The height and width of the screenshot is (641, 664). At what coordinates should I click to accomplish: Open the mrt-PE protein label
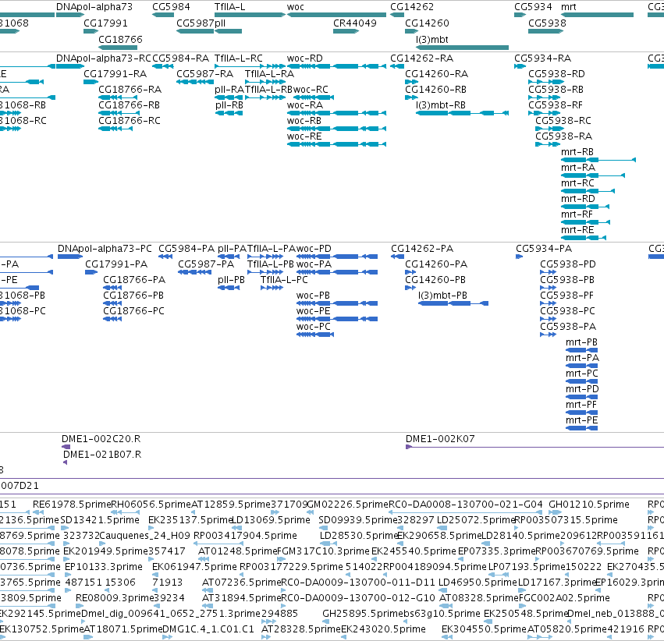[x=581, y=420]
